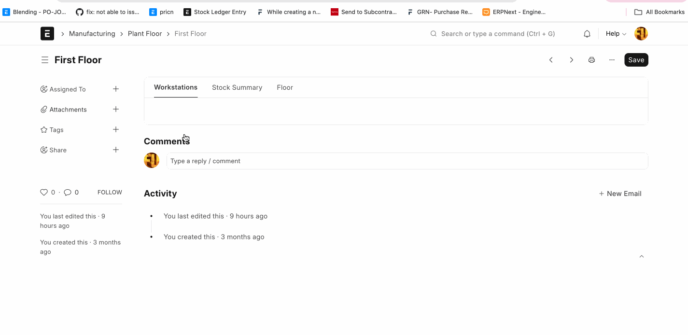Click the comment count bubble icon
The width and height of the screenshot is (688, 335).
(68, 192)
